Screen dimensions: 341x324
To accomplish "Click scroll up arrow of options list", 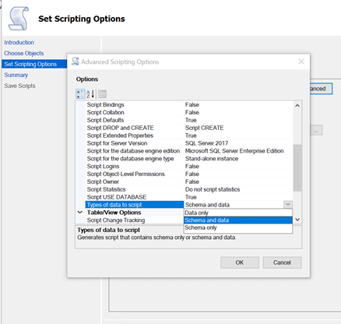I will tap(297, 105).
